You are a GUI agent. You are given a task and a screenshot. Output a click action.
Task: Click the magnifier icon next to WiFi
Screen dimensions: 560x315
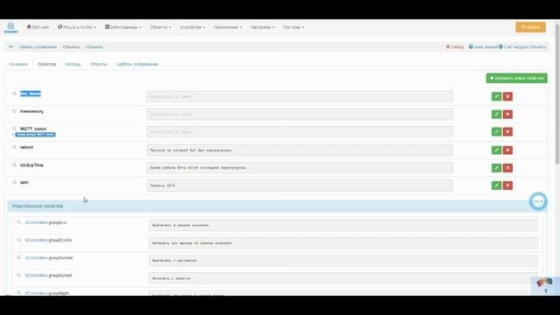tap(14, 183)
